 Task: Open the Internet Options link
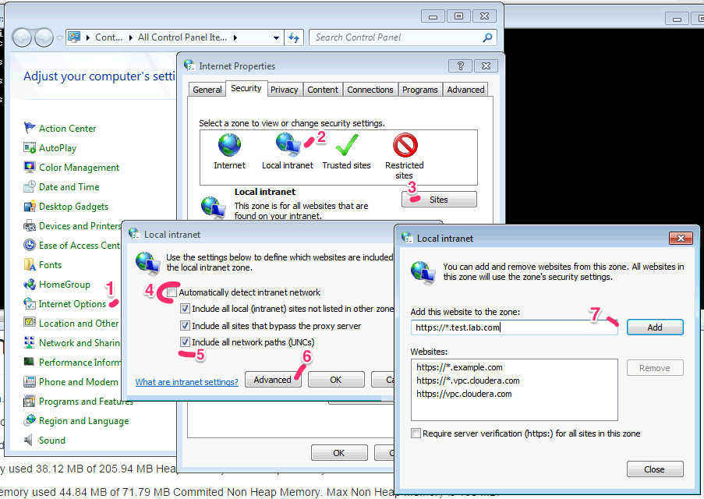coord(73,304)
